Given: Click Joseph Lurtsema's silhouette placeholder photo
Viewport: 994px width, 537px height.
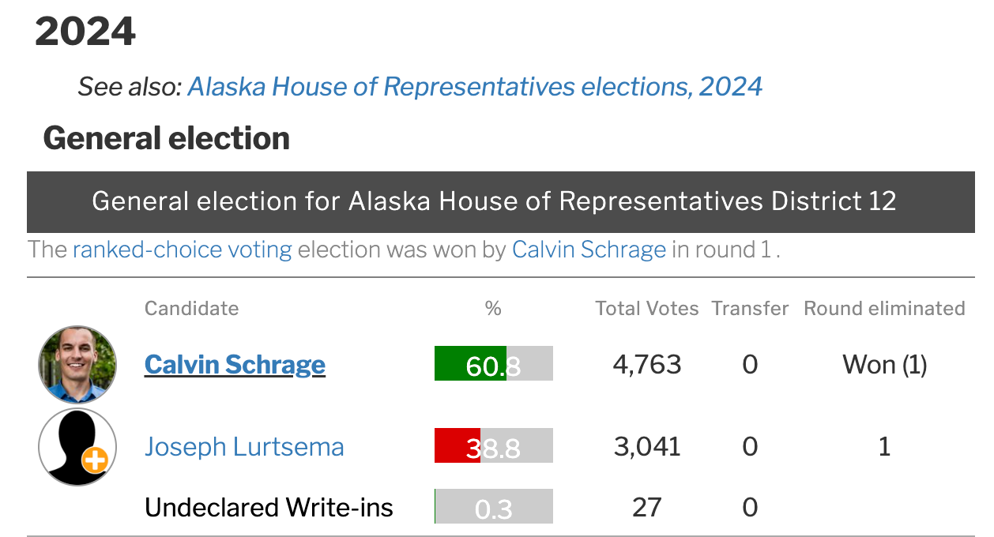Looking at the screenshot, I should tap(77, 447).
